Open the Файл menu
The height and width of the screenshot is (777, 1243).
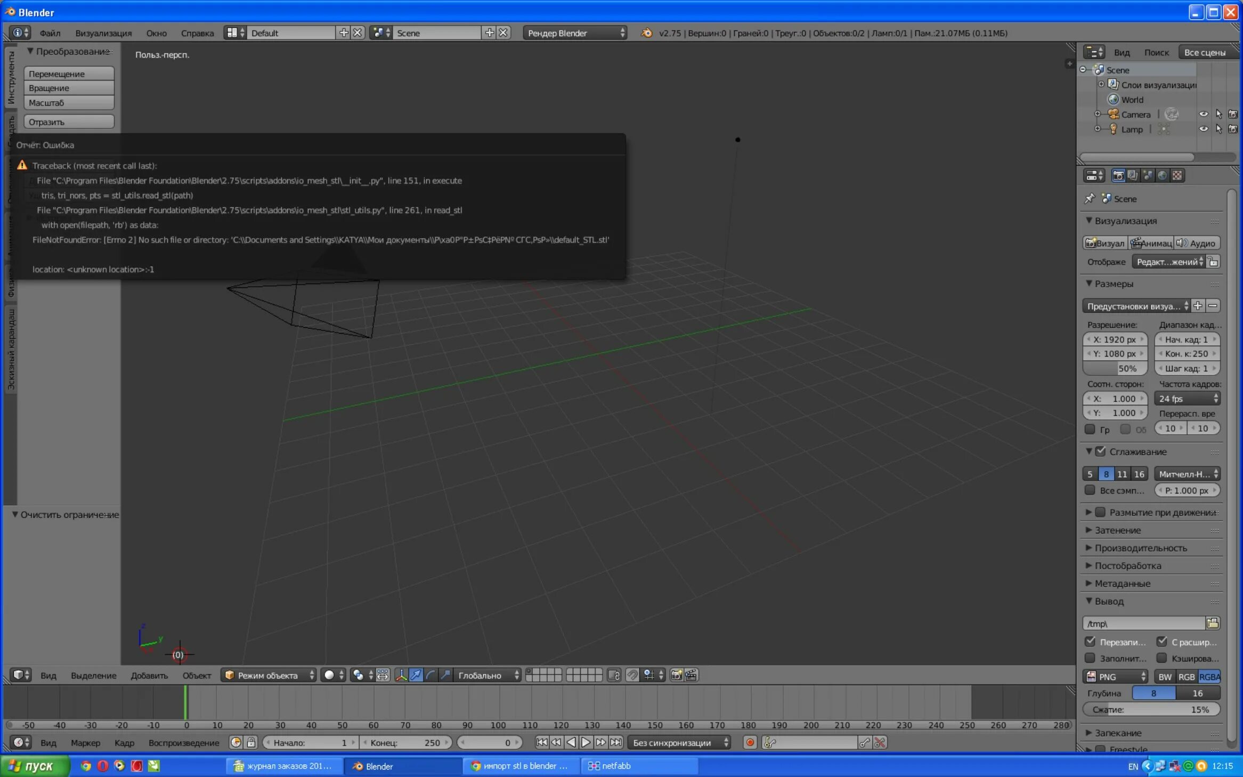50,33
